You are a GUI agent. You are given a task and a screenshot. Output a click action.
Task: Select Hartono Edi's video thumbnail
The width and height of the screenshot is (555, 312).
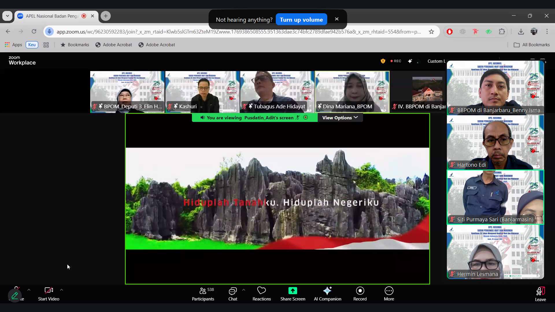click(495, 142)
